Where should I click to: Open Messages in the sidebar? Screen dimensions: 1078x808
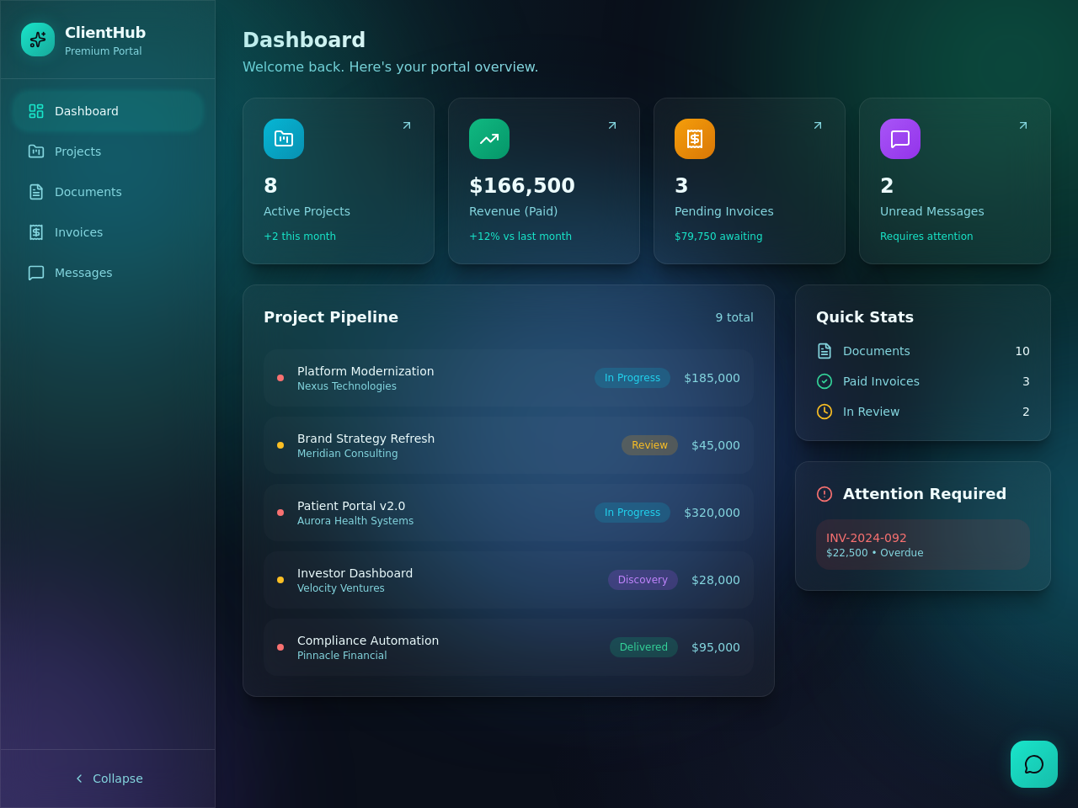pyautogui.click(x=108, y=273)
